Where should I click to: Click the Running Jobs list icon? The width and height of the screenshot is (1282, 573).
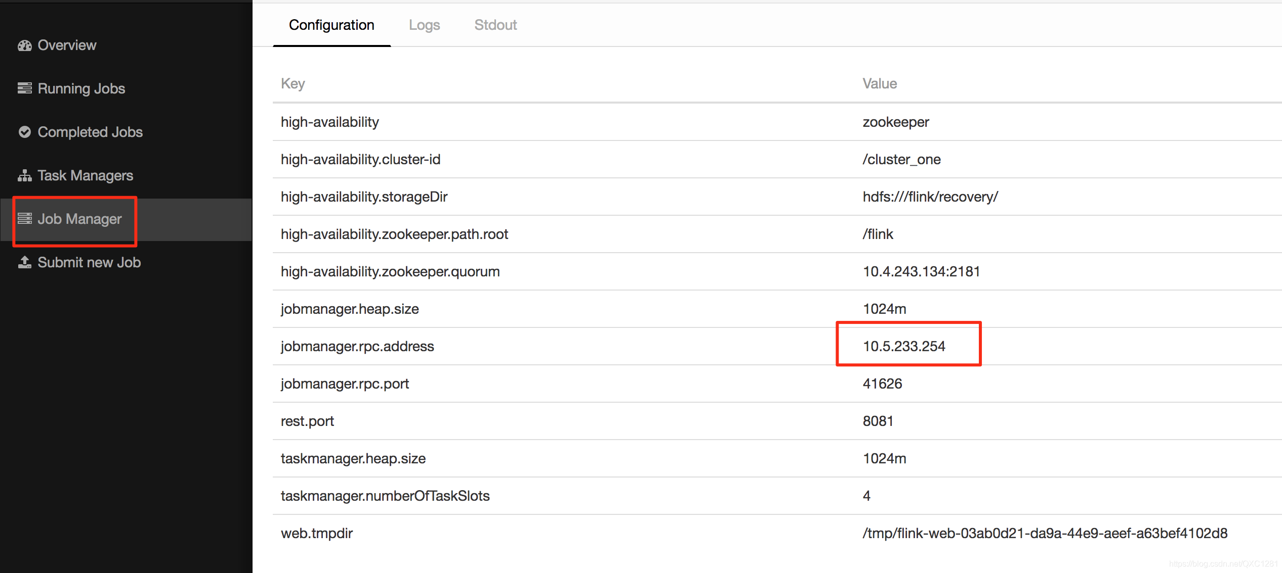pos(24,88)
